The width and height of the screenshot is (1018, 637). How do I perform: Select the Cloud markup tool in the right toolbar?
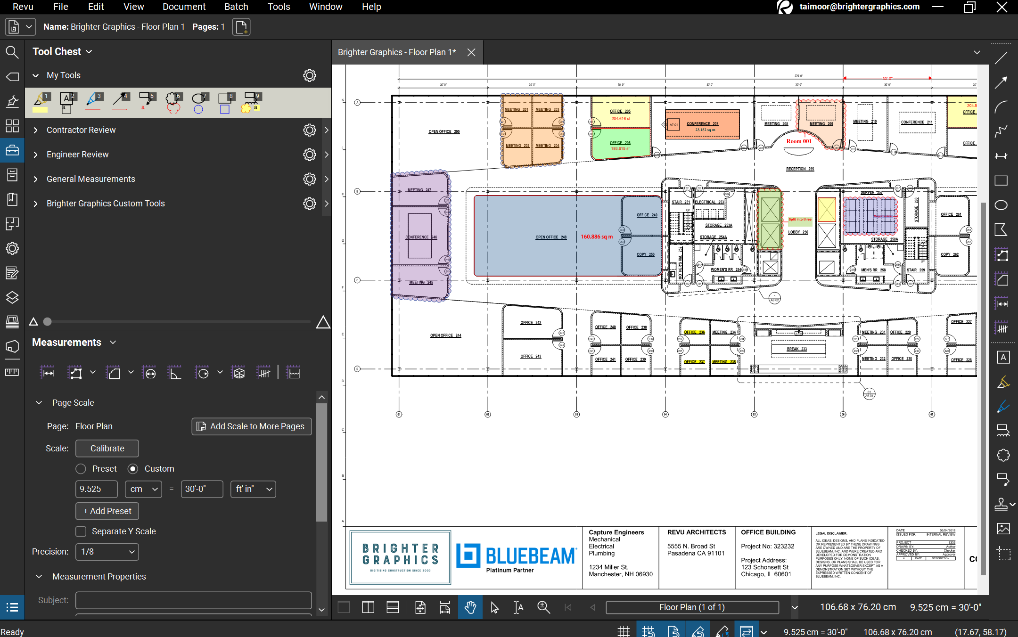click(x=1003, y=455)
